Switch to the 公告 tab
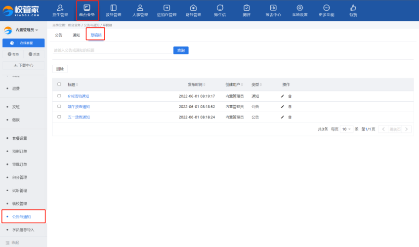The image size is (419, 247). [59, 35]
